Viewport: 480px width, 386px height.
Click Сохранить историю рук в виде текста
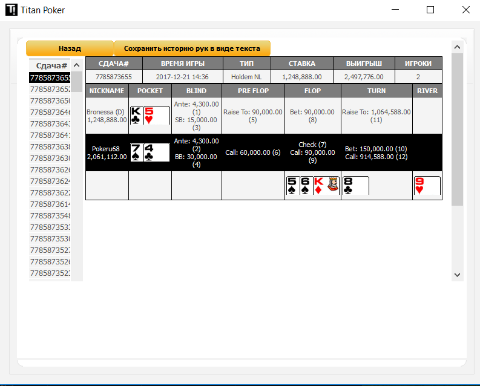point(192,48)
